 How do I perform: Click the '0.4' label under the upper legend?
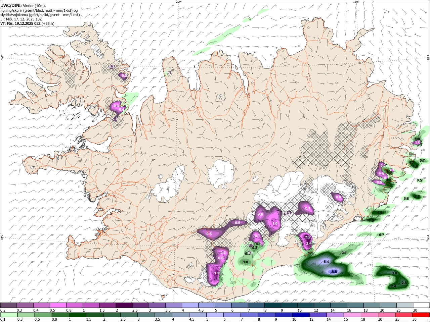(36, 310)
